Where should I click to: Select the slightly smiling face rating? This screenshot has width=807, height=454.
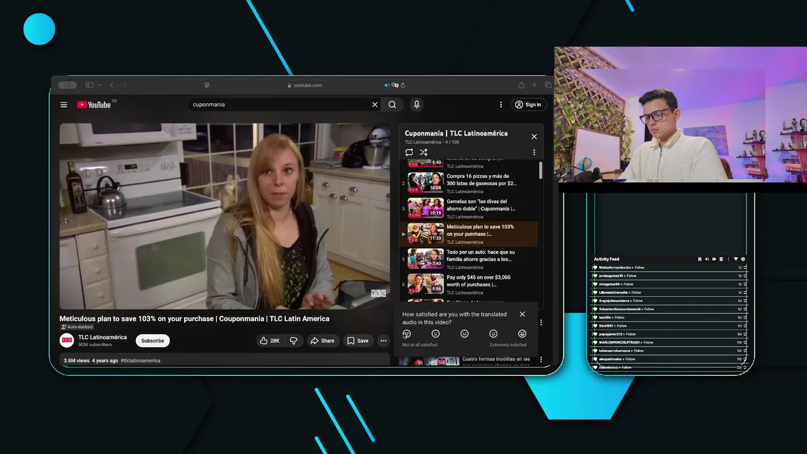494,334
